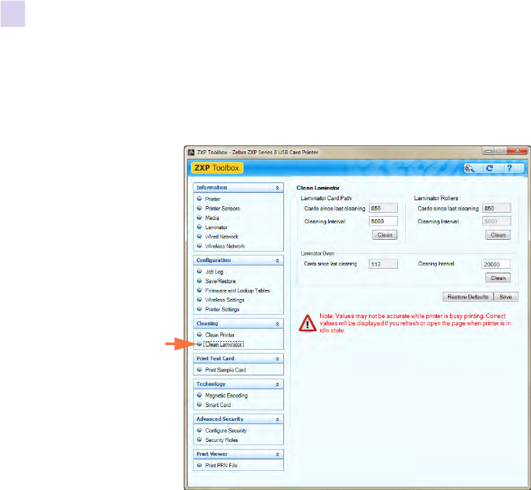Click the Clean Laminator page heading
The width and height of the screenshot is (531, 490).
(318, 188)
